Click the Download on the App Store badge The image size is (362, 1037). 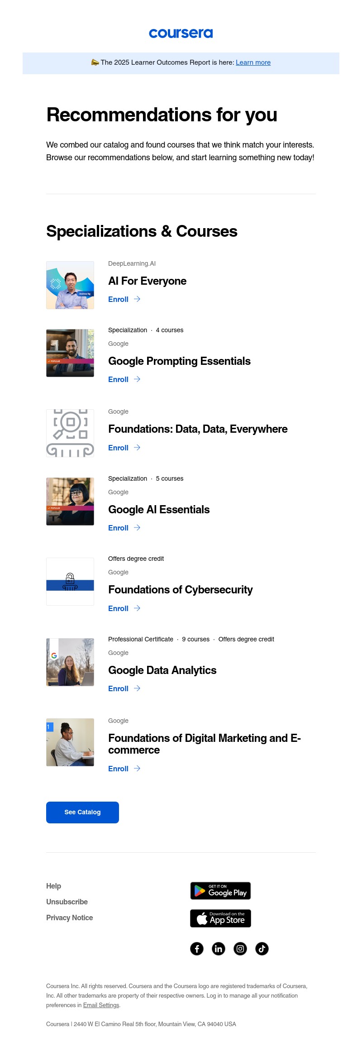[x=220, y=918]
